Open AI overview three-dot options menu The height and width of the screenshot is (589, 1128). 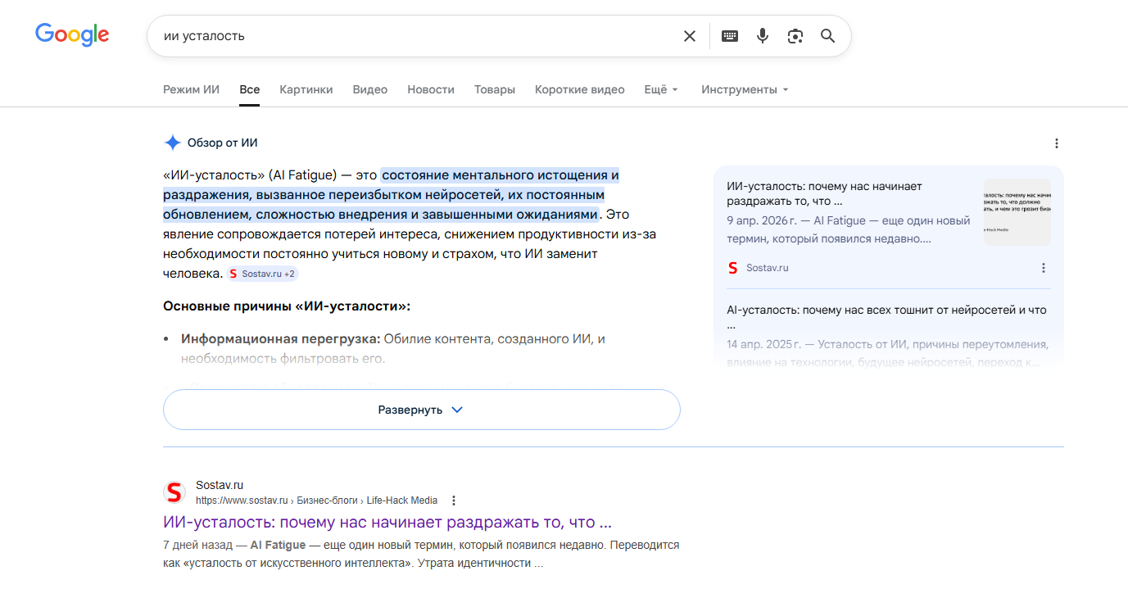[x=1056, y=143]
